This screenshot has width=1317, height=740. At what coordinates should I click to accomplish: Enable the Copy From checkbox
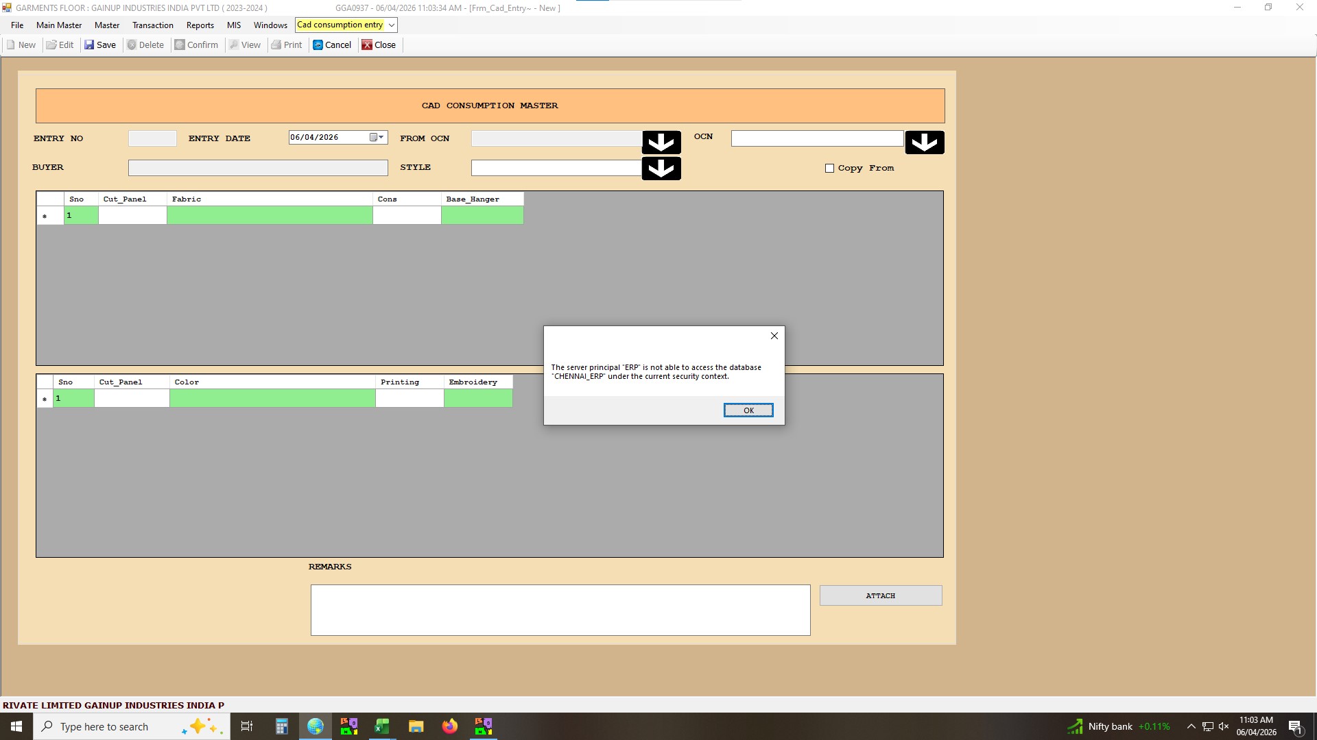click(x=829, y=169)
